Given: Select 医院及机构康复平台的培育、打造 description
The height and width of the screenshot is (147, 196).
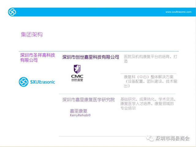Looking at the screenshot, I should click(x=150, y=59).
